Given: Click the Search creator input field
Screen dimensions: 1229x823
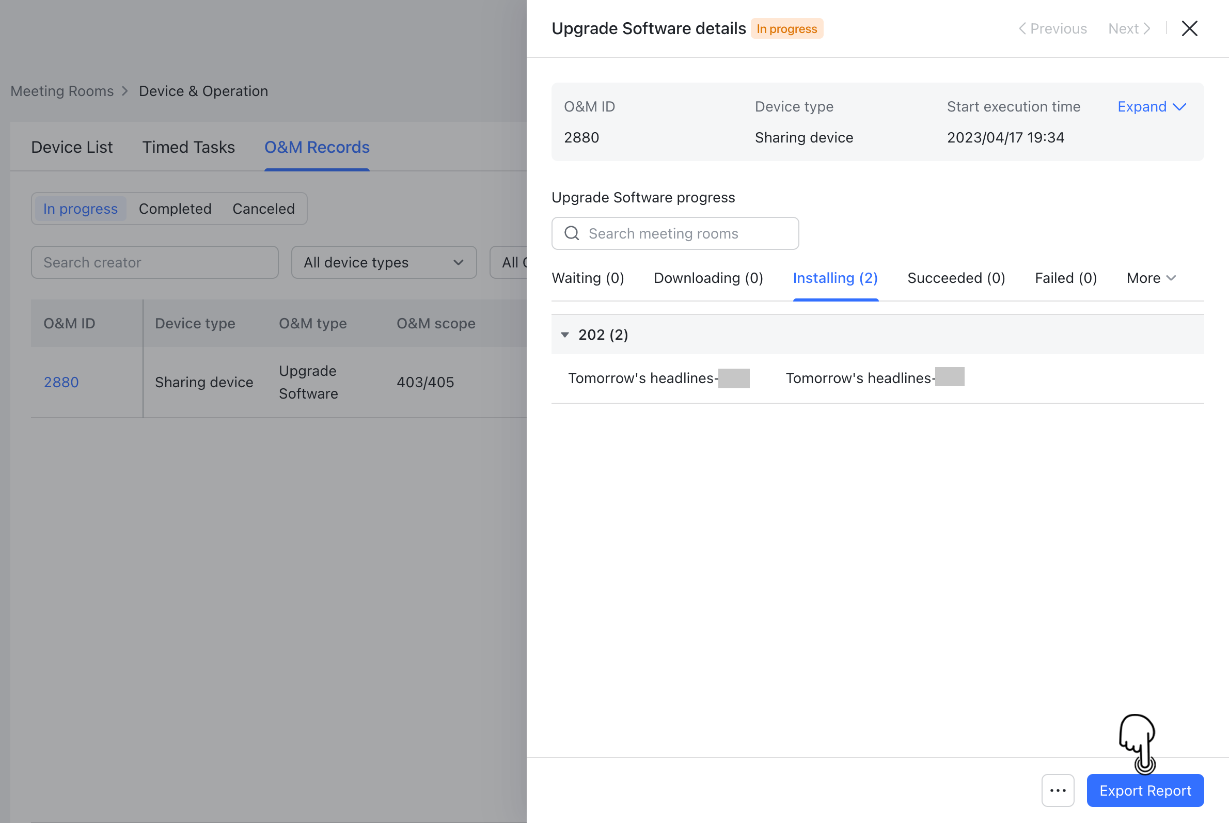Looking at the screenshot, I should pos(154,262).
